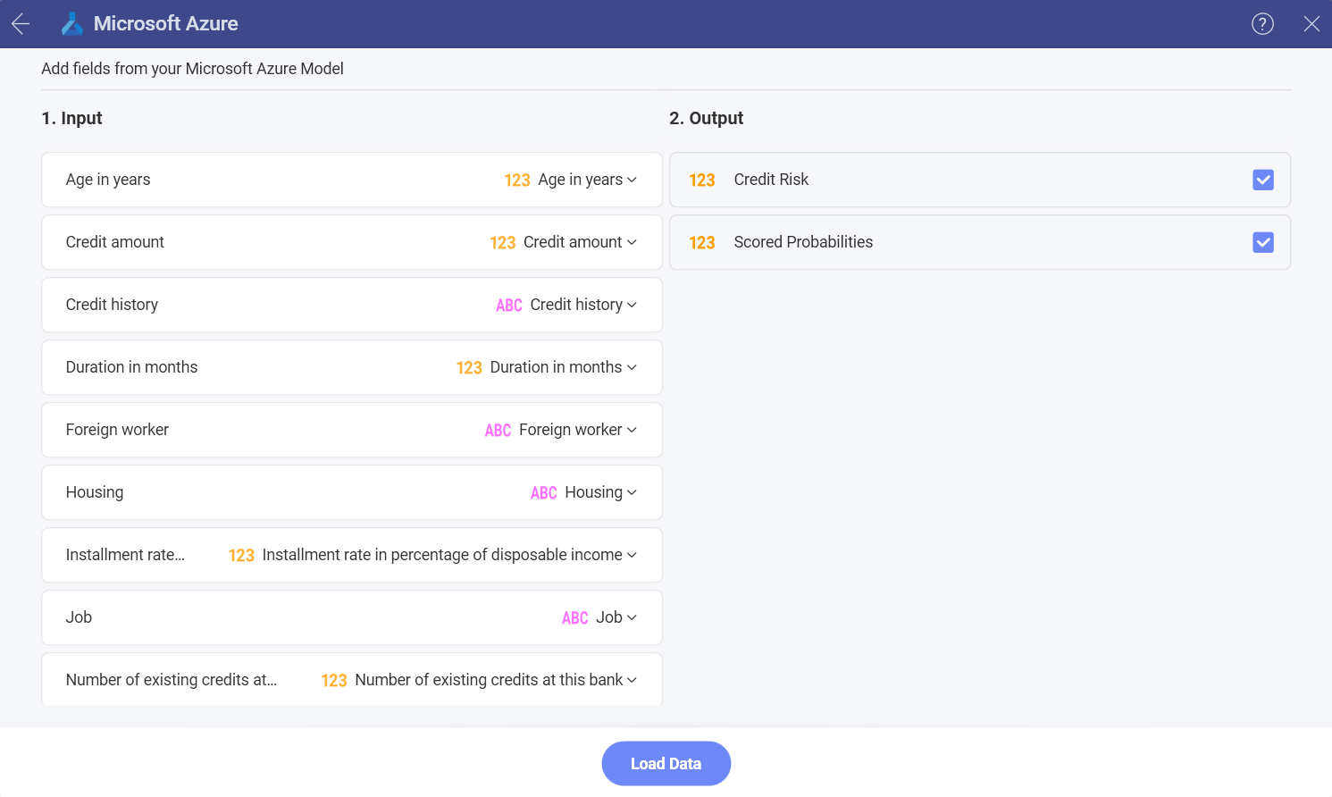Uncheck the Credit Risk output checkbox

[1263, 180]
